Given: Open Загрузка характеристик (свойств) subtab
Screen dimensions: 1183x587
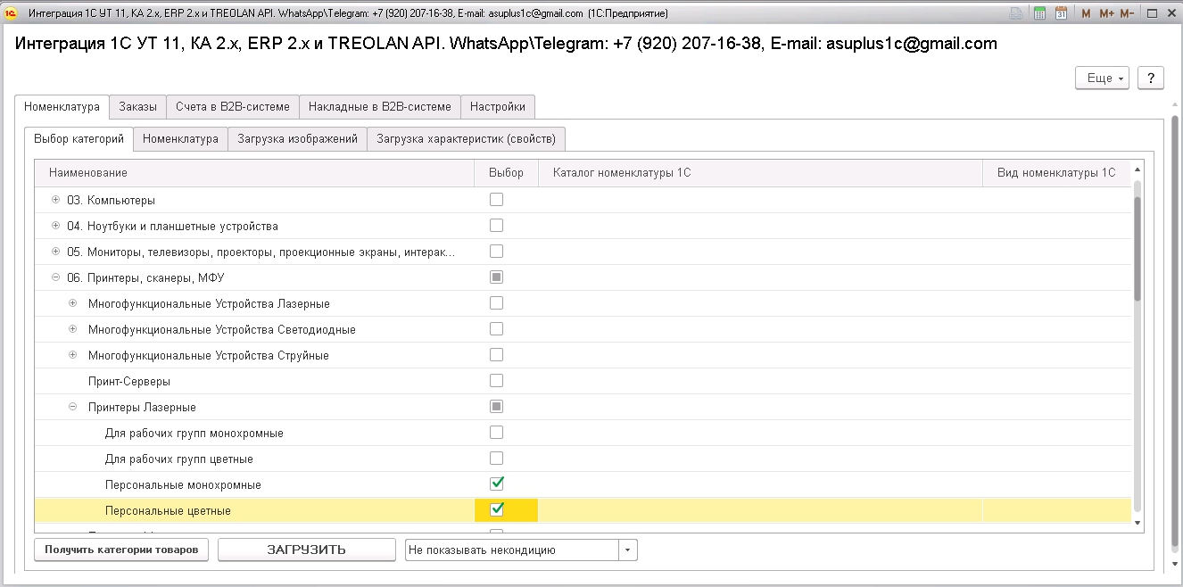Looking at the screenshot, I should point(466,138).
